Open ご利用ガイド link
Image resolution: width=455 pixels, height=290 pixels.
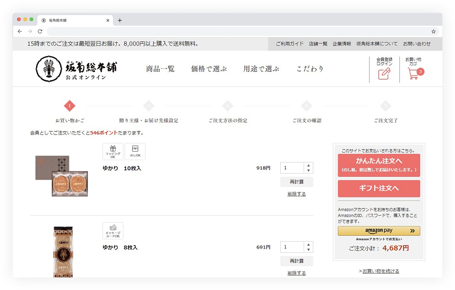pos(290,44)
